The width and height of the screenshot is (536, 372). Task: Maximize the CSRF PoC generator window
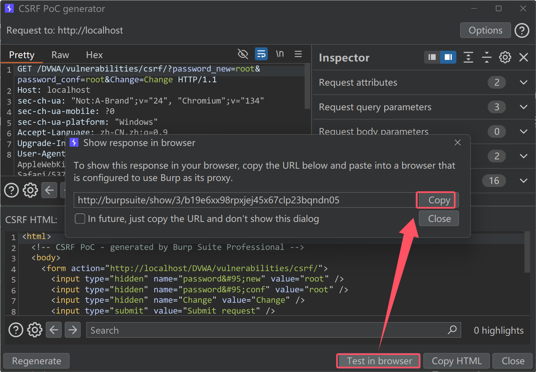click(x=498, y=8)
